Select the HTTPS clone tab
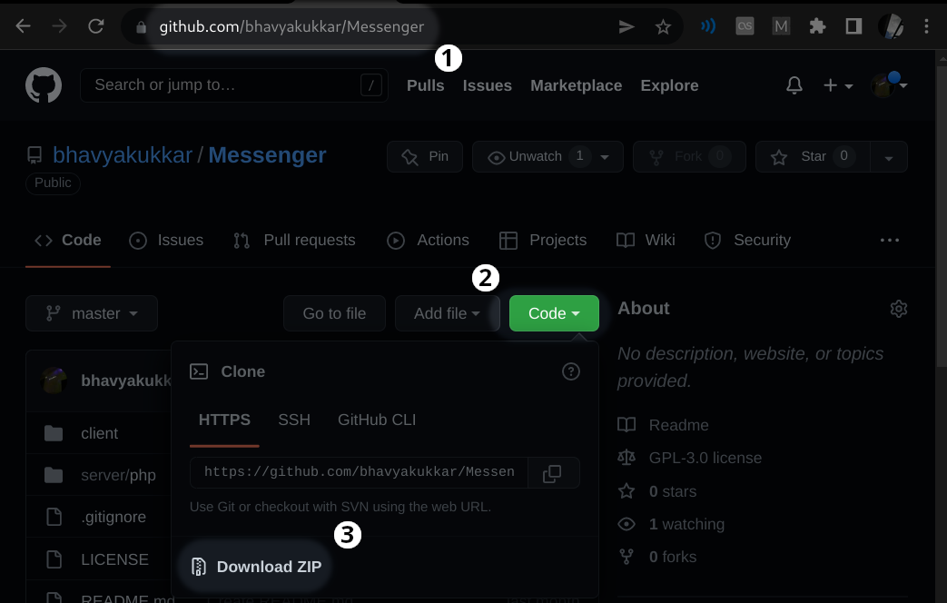Image resolution: width=947 pixels, height=603 pixels. 224,420
